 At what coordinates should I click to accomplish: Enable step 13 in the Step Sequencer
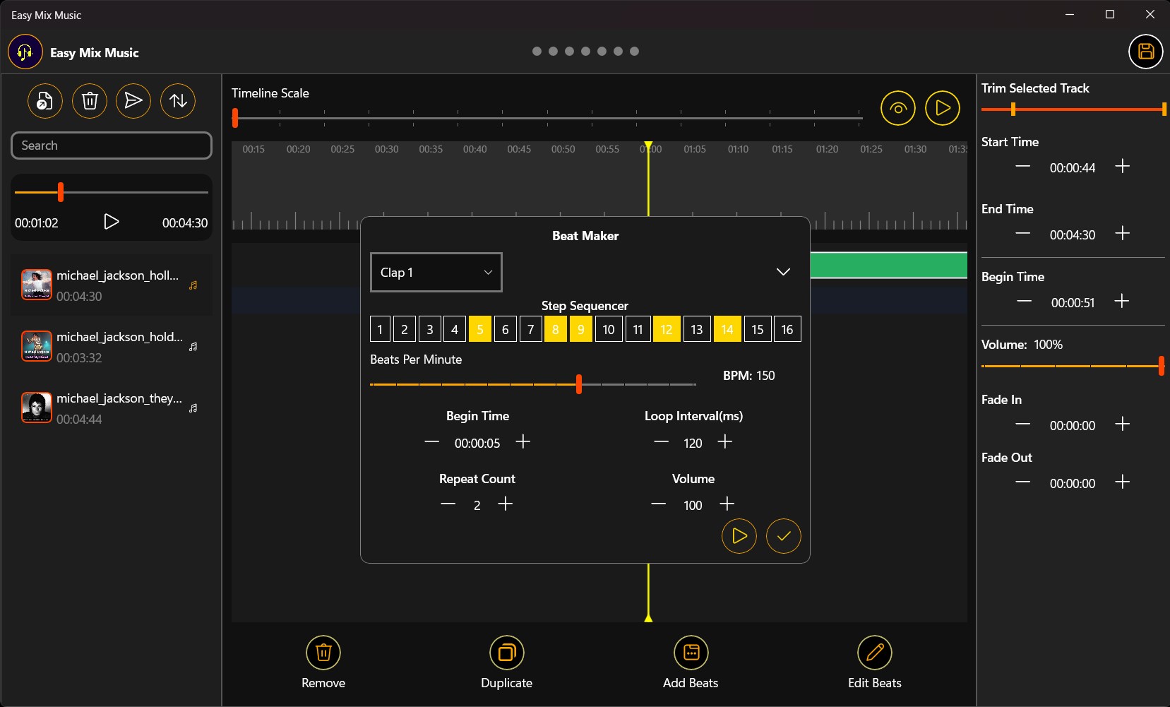[x=697, y=328]
